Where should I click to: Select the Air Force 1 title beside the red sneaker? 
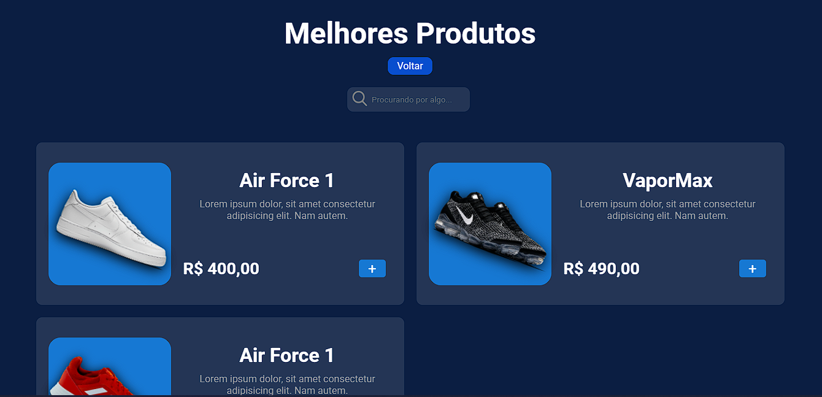pos(287,355)
